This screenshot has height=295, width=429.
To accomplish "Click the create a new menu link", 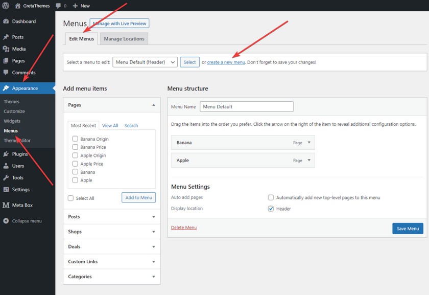I will pos(226,62).
